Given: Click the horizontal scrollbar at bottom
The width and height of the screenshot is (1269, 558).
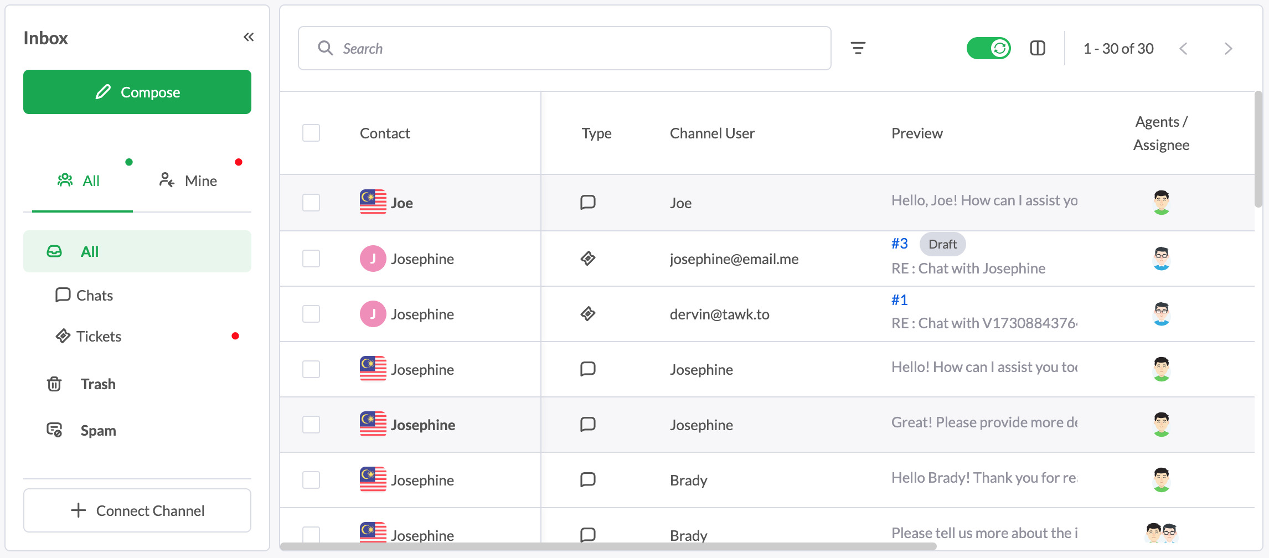Looking at the screenshot, I should click(608, 546).
